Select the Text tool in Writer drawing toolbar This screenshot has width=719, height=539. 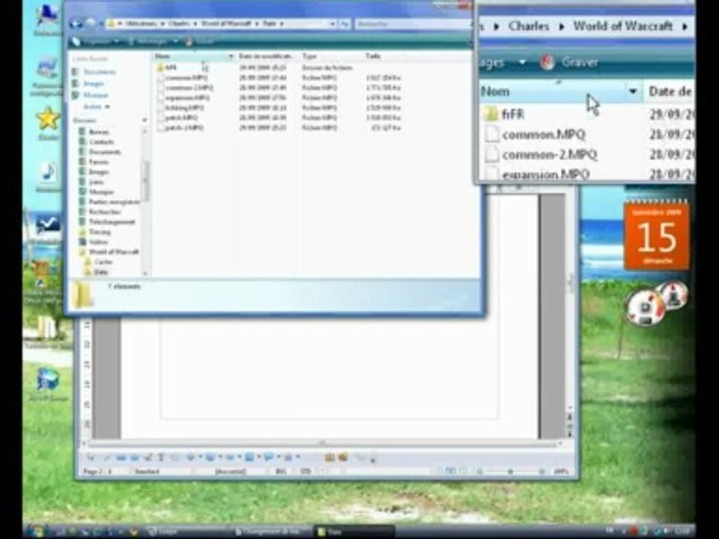pyautogui.click(x=161, y=457)
